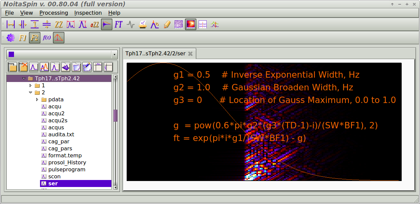Open the Inspection menu
The height and width of the screenshot is (204, 420).
click(88, 13)
